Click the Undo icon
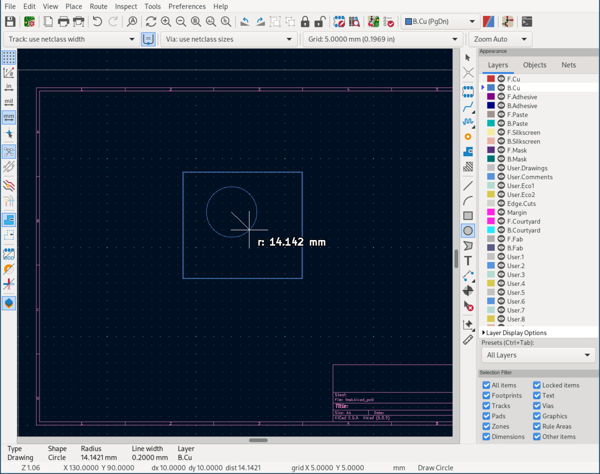The height and width of the screenshot is (474, 600). (97, 21)
